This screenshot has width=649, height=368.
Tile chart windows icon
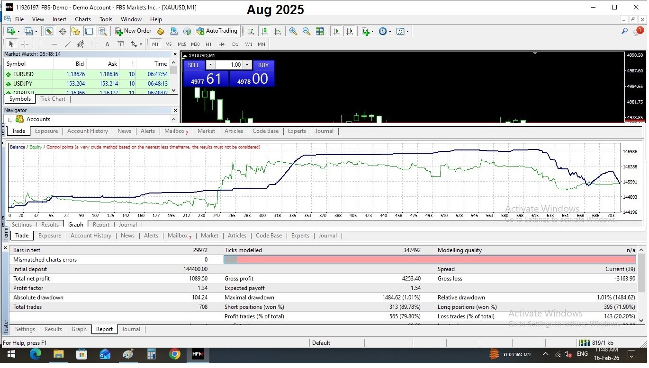(320, 31)
